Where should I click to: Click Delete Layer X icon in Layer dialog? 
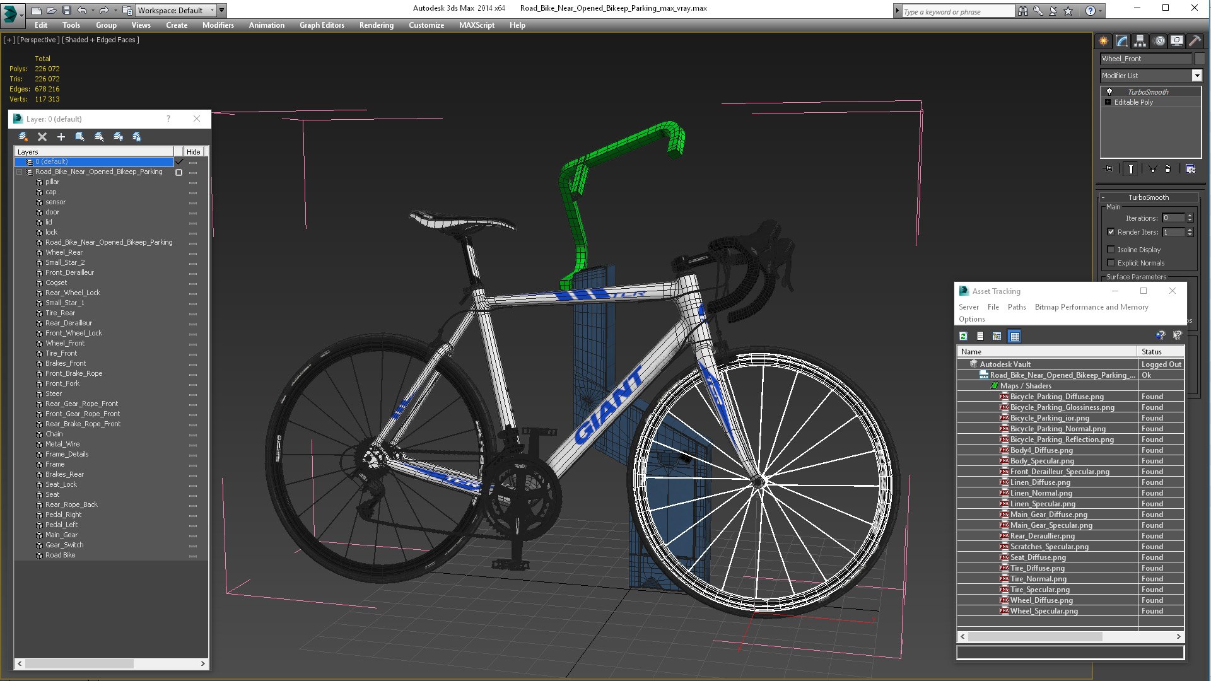coord(42,137)
